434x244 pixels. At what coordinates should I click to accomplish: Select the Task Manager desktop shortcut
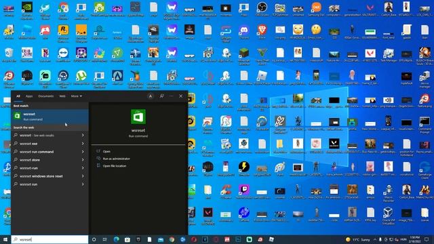[x=389, y=55]
